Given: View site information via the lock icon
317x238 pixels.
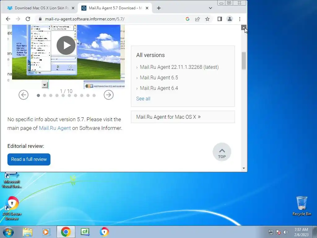Looking at the screenshot, I should [40, 19].
